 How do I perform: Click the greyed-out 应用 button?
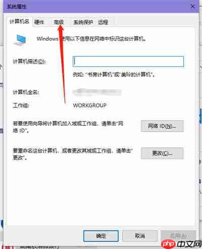178,236
